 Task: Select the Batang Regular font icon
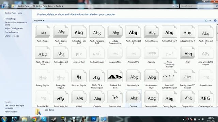click(x=43, y=76)
